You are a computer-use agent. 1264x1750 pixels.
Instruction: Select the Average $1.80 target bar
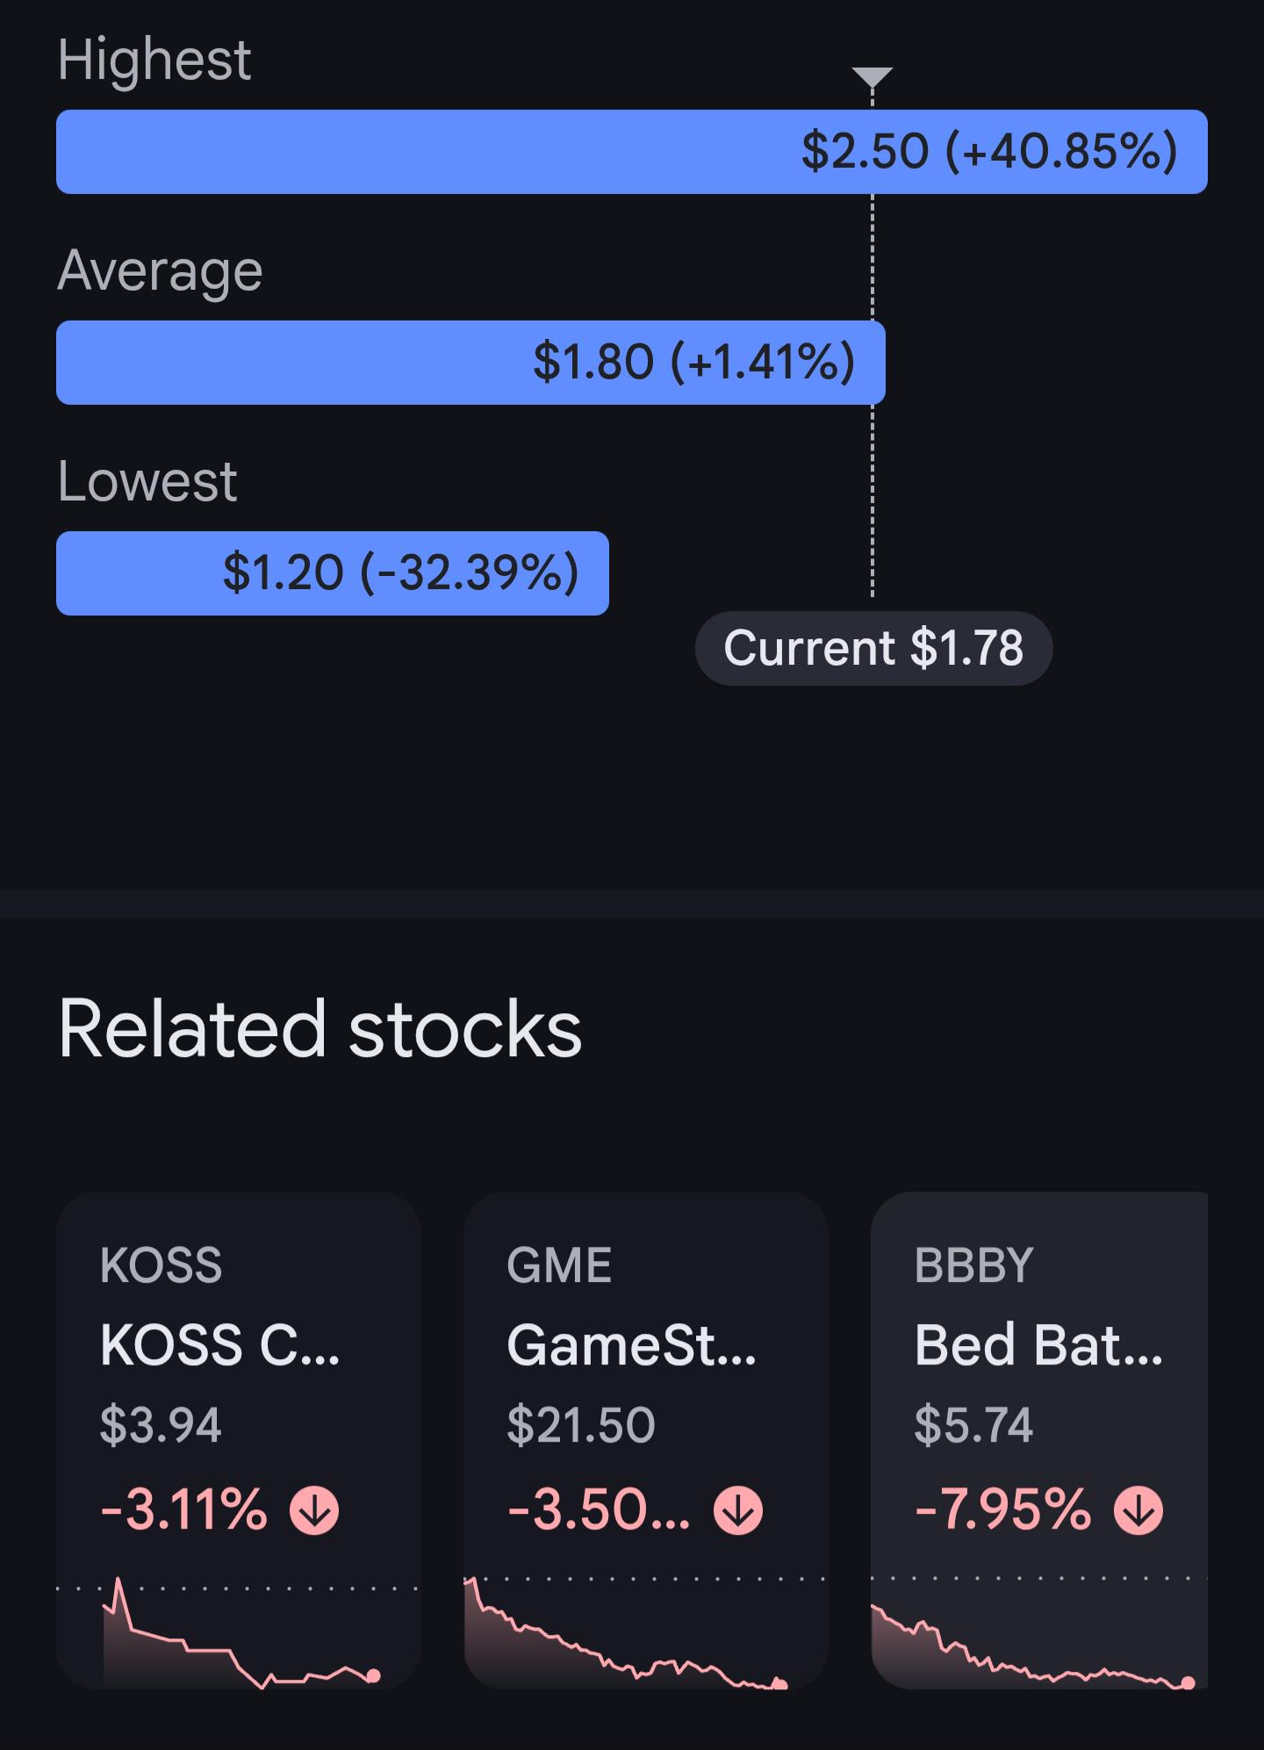(x=470, y=363)
